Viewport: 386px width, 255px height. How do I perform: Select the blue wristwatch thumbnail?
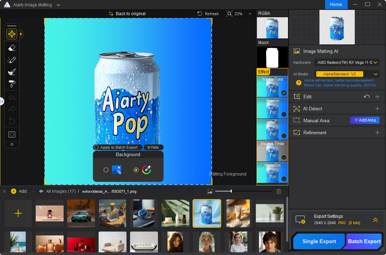pos(144,213)
